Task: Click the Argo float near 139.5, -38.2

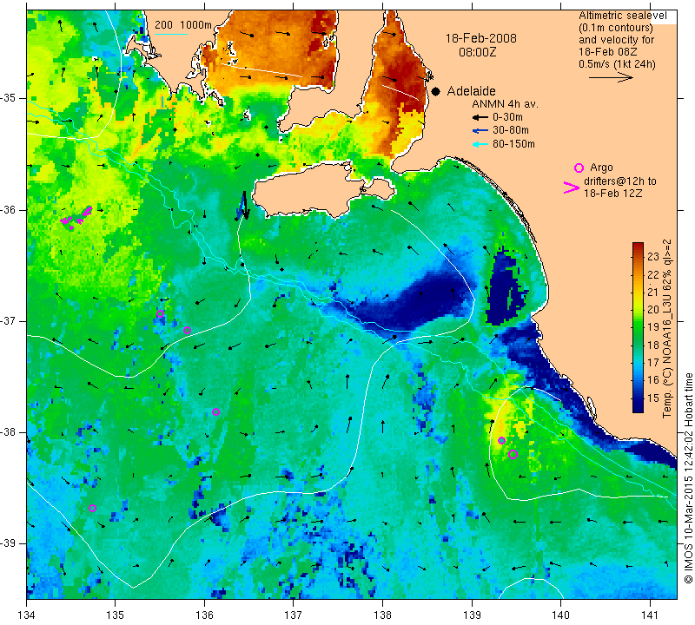Action: (x=513, y=454)
